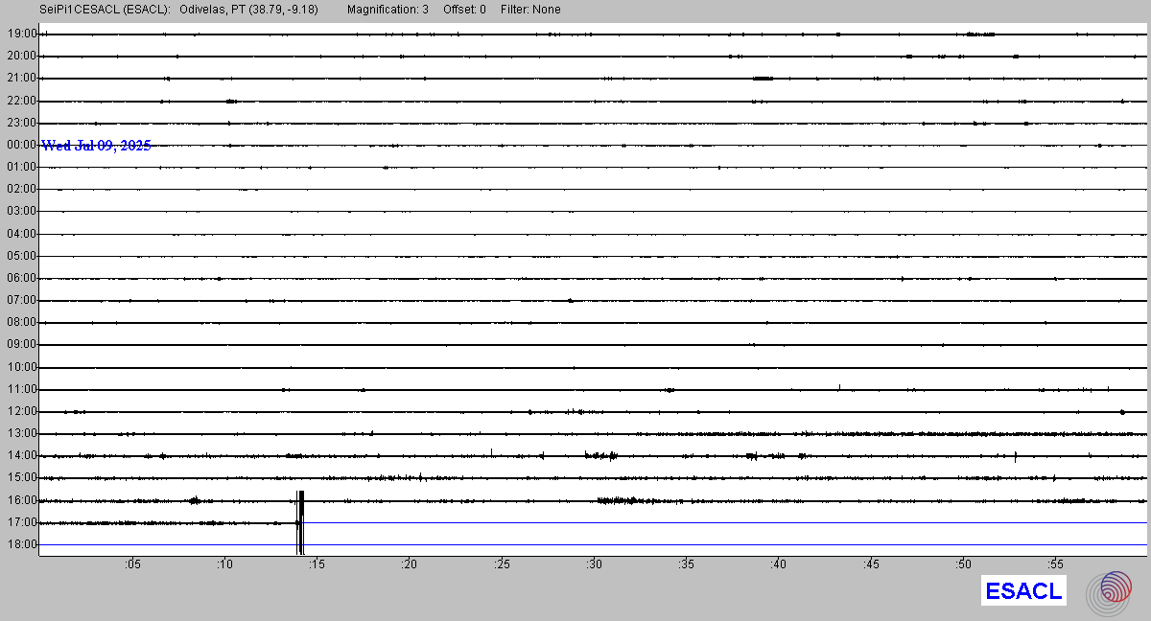Click the SeiPi1CESACL (ESACL) station title
The width and height of the screenshot is (1151, 621).
pos(106,10)
